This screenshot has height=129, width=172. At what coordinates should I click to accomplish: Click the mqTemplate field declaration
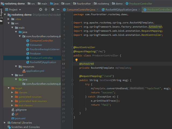pyautogui.click(x=123, y=68)
